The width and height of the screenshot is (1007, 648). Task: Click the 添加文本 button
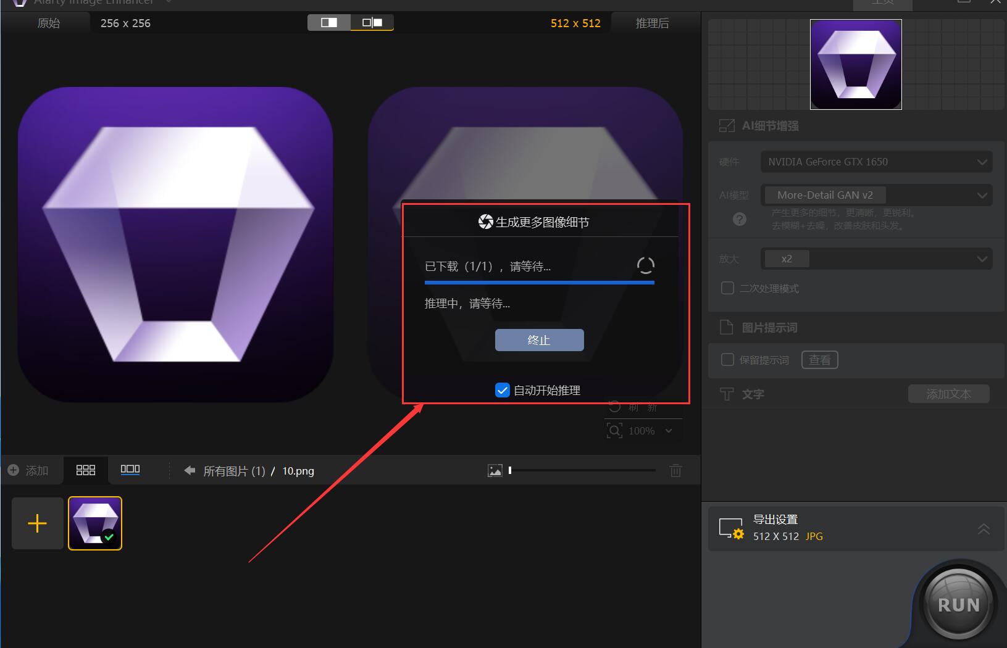pyautogui.click(x=949, y=394)
